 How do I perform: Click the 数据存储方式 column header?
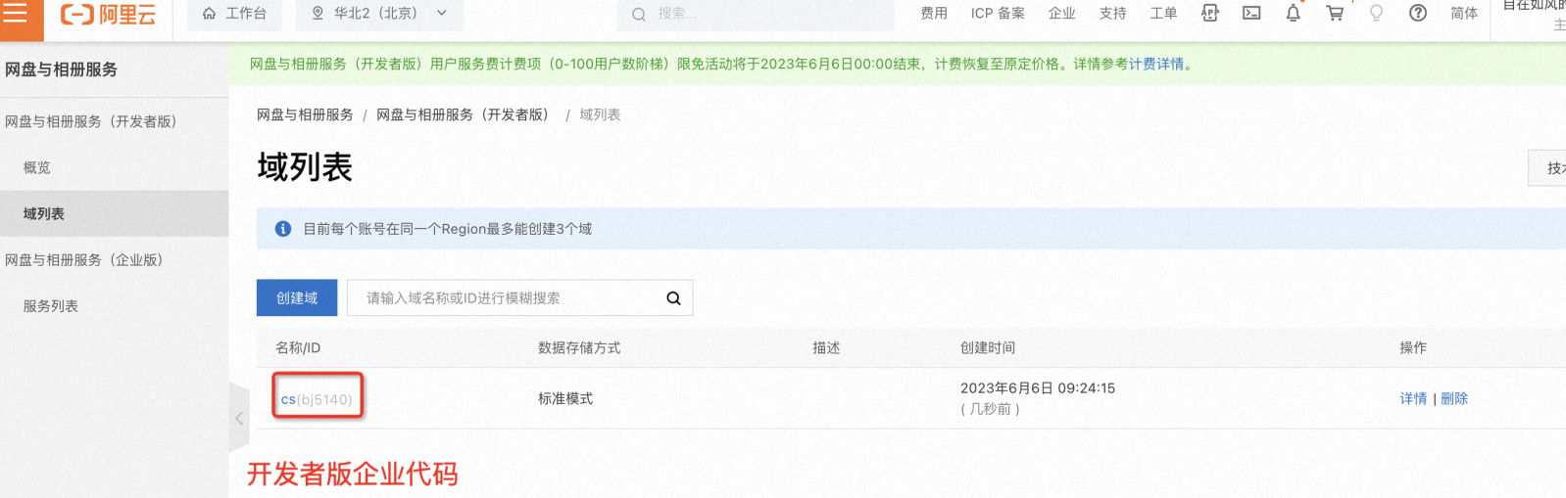[579, 347]
